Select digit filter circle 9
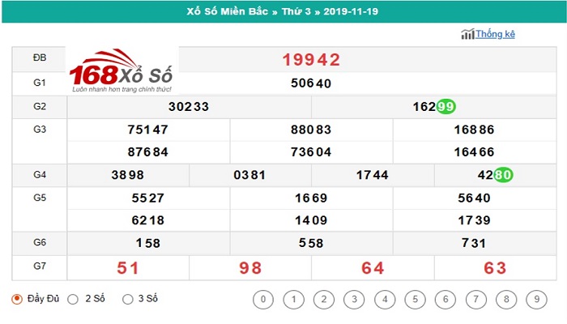 point(533,300)
